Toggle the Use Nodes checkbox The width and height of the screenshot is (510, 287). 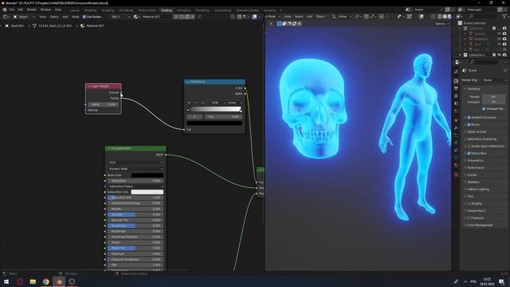84,17
